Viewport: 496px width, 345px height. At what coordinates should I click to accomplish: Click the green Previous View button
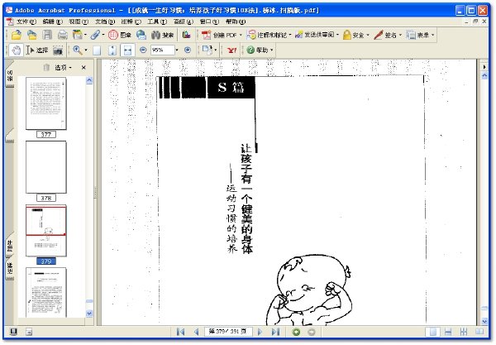click(x=297, y=332)
